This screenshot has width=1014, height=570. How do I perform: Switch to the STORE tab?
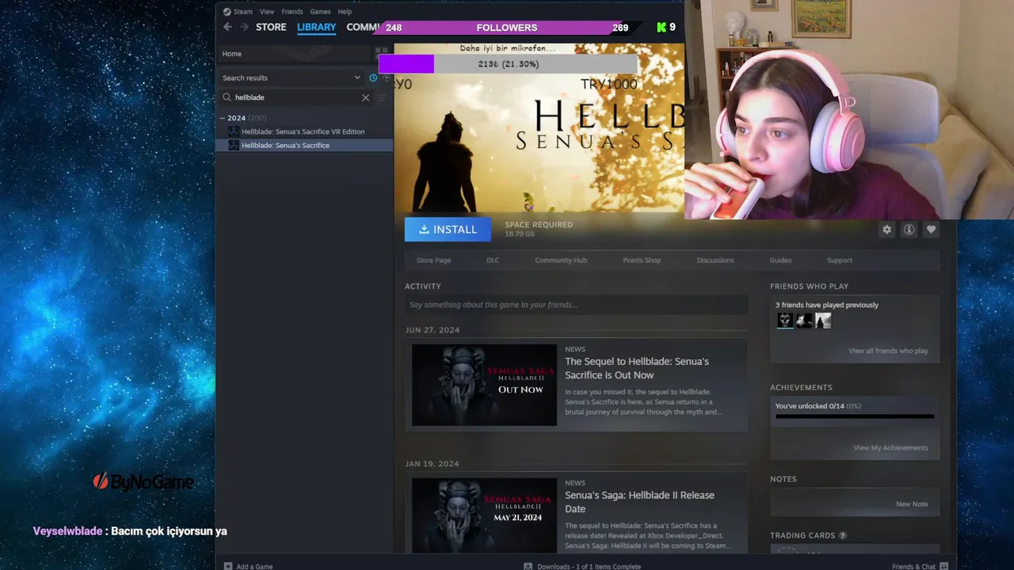(x=271, y=27)
